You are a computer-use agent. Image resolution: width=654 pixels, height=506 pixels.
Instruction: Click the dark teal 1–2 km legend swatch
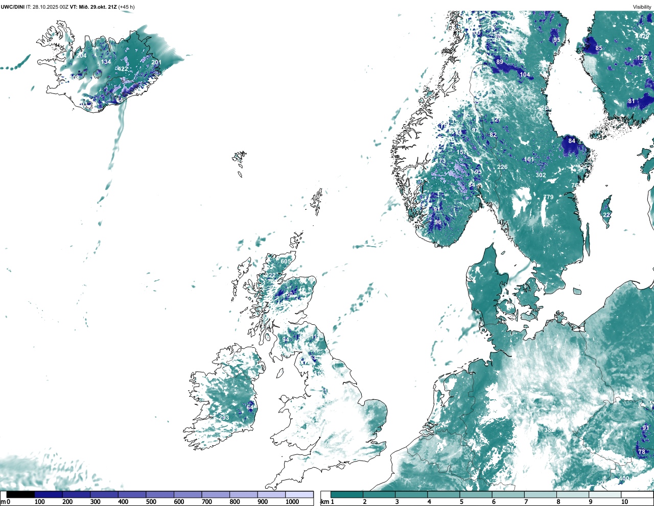click(x=347, y=495)
